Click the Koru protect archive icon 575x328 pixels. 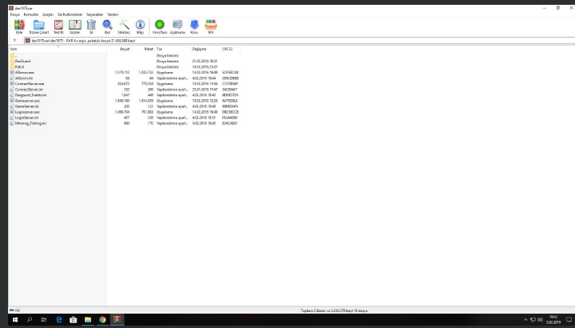click(x=194, y=27)
